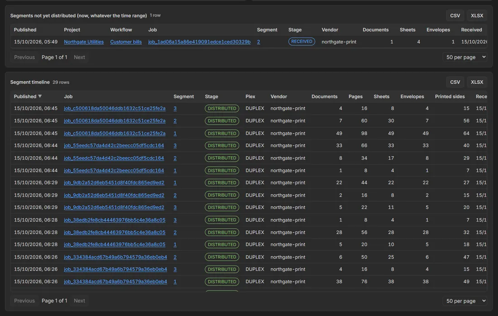The image size is (498, 316).
Task: Open segment 3 link of job_55eedc57 job
Action: click(175, 146)
